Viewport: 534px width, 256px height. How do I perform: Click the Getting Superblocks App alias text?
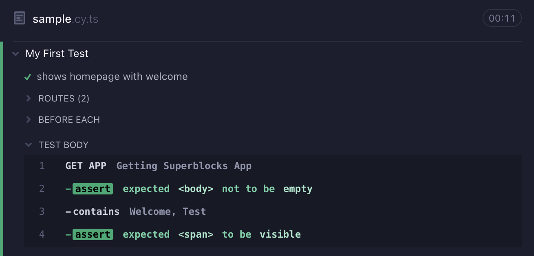184,166
